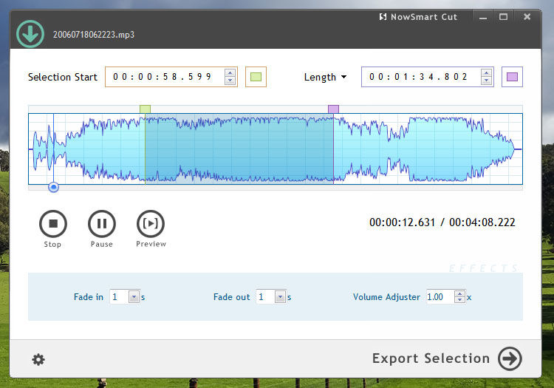The height and width of the screenshot is (388, 554).
Task: Minimize the NowSmart Cut window
Action: [483, 17]
